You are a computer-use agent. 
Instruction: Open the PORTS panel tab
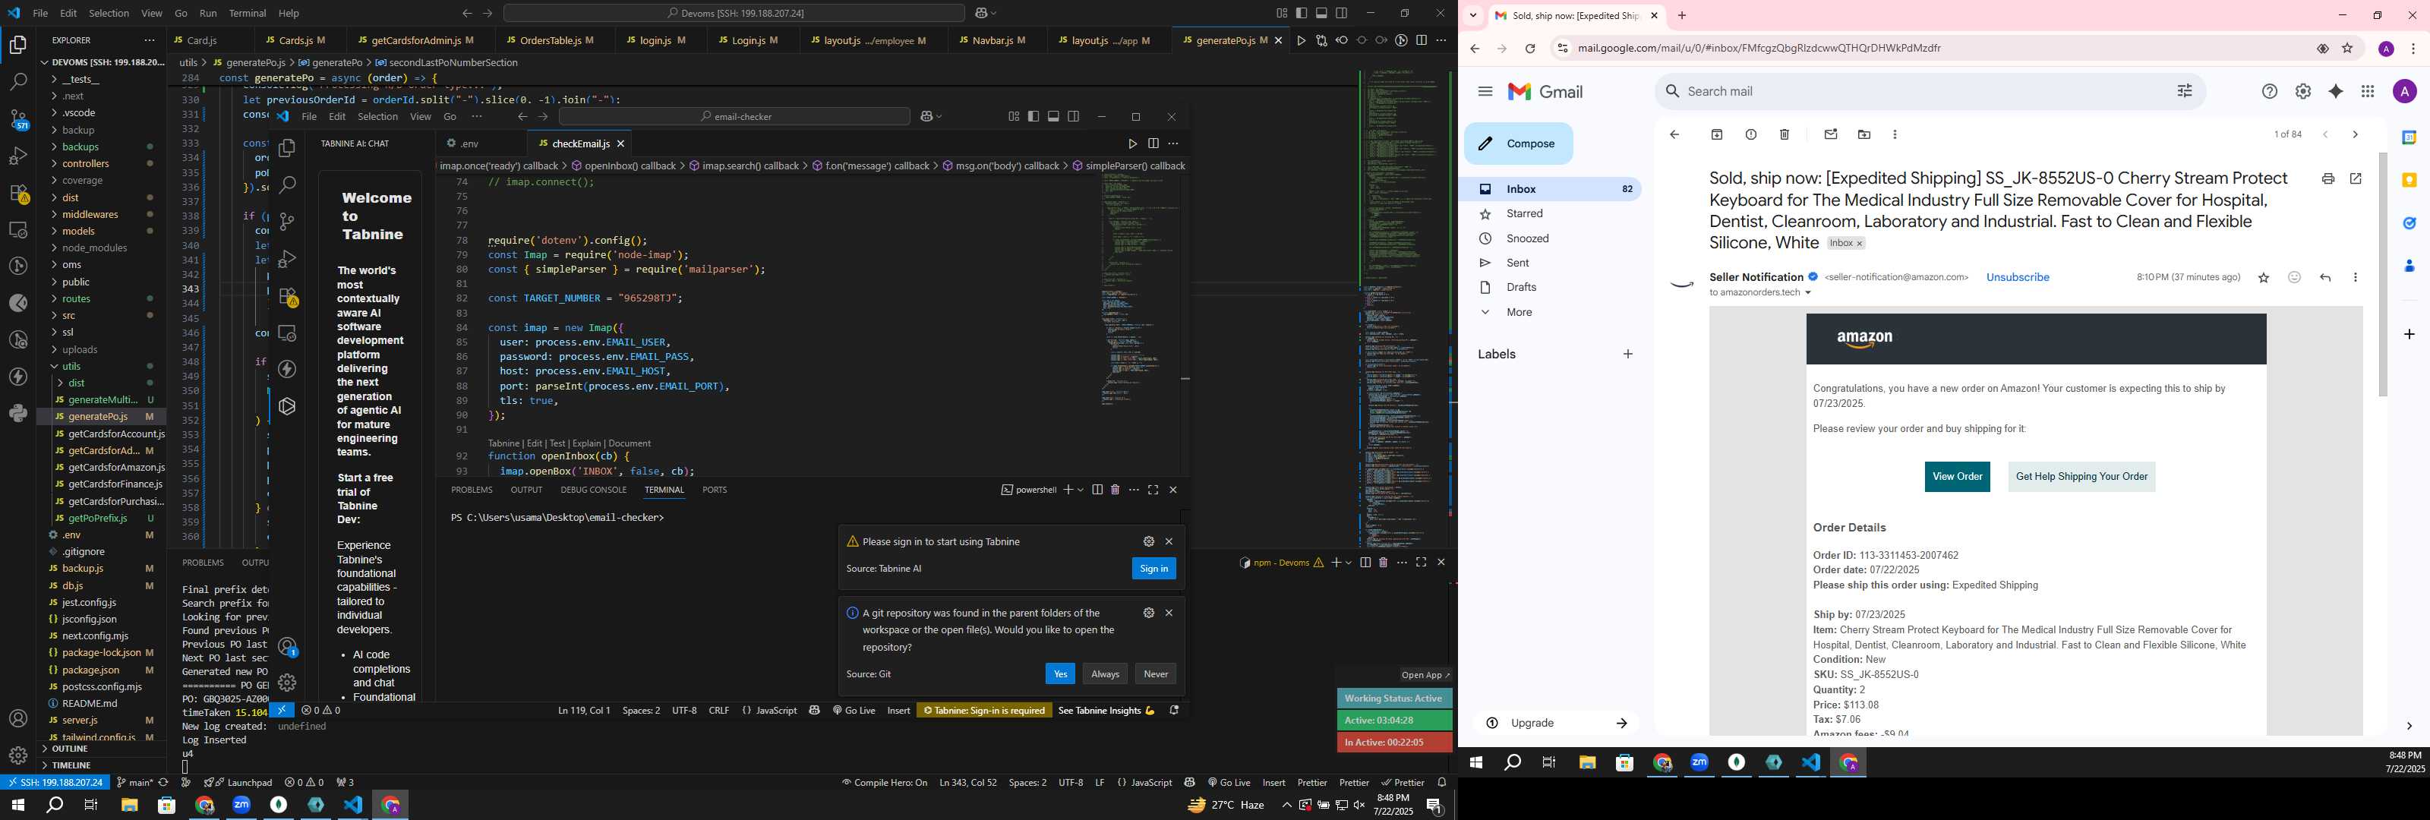tap(714, 490)
